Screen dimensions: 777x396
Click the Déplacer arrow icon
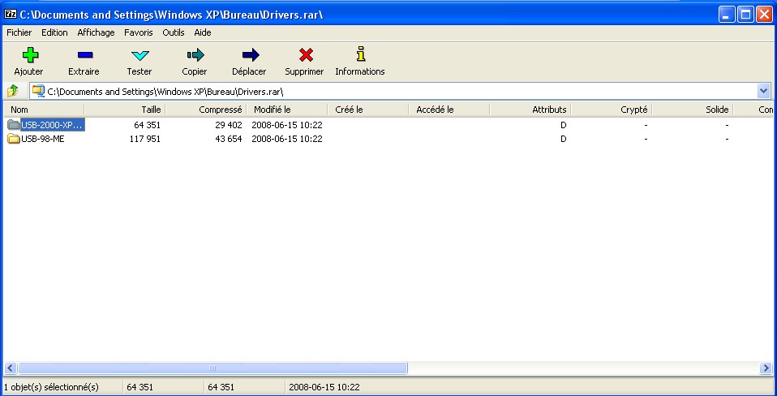pyautogui.click(x=251, y=54)
